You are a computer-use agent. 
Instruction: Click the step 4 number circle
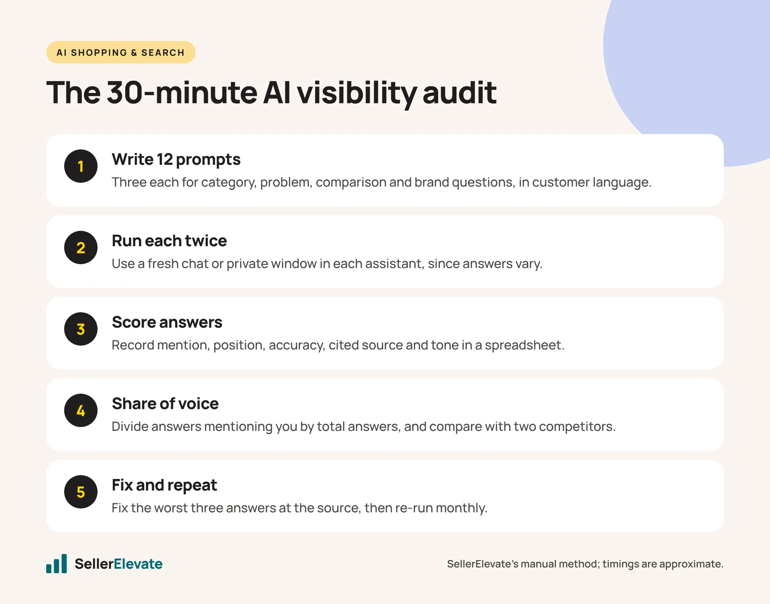pyautogui.click(x=81, y=410)
